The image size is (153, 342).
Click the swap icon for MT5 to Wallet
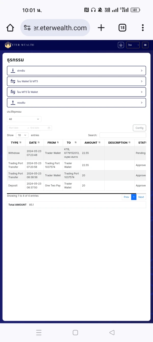tap(13, 92)
